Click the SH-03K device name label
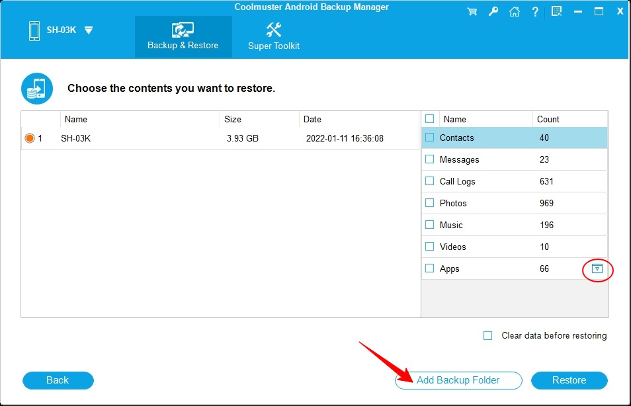Viewport: 631px width, 406px height. click(61, 30)
